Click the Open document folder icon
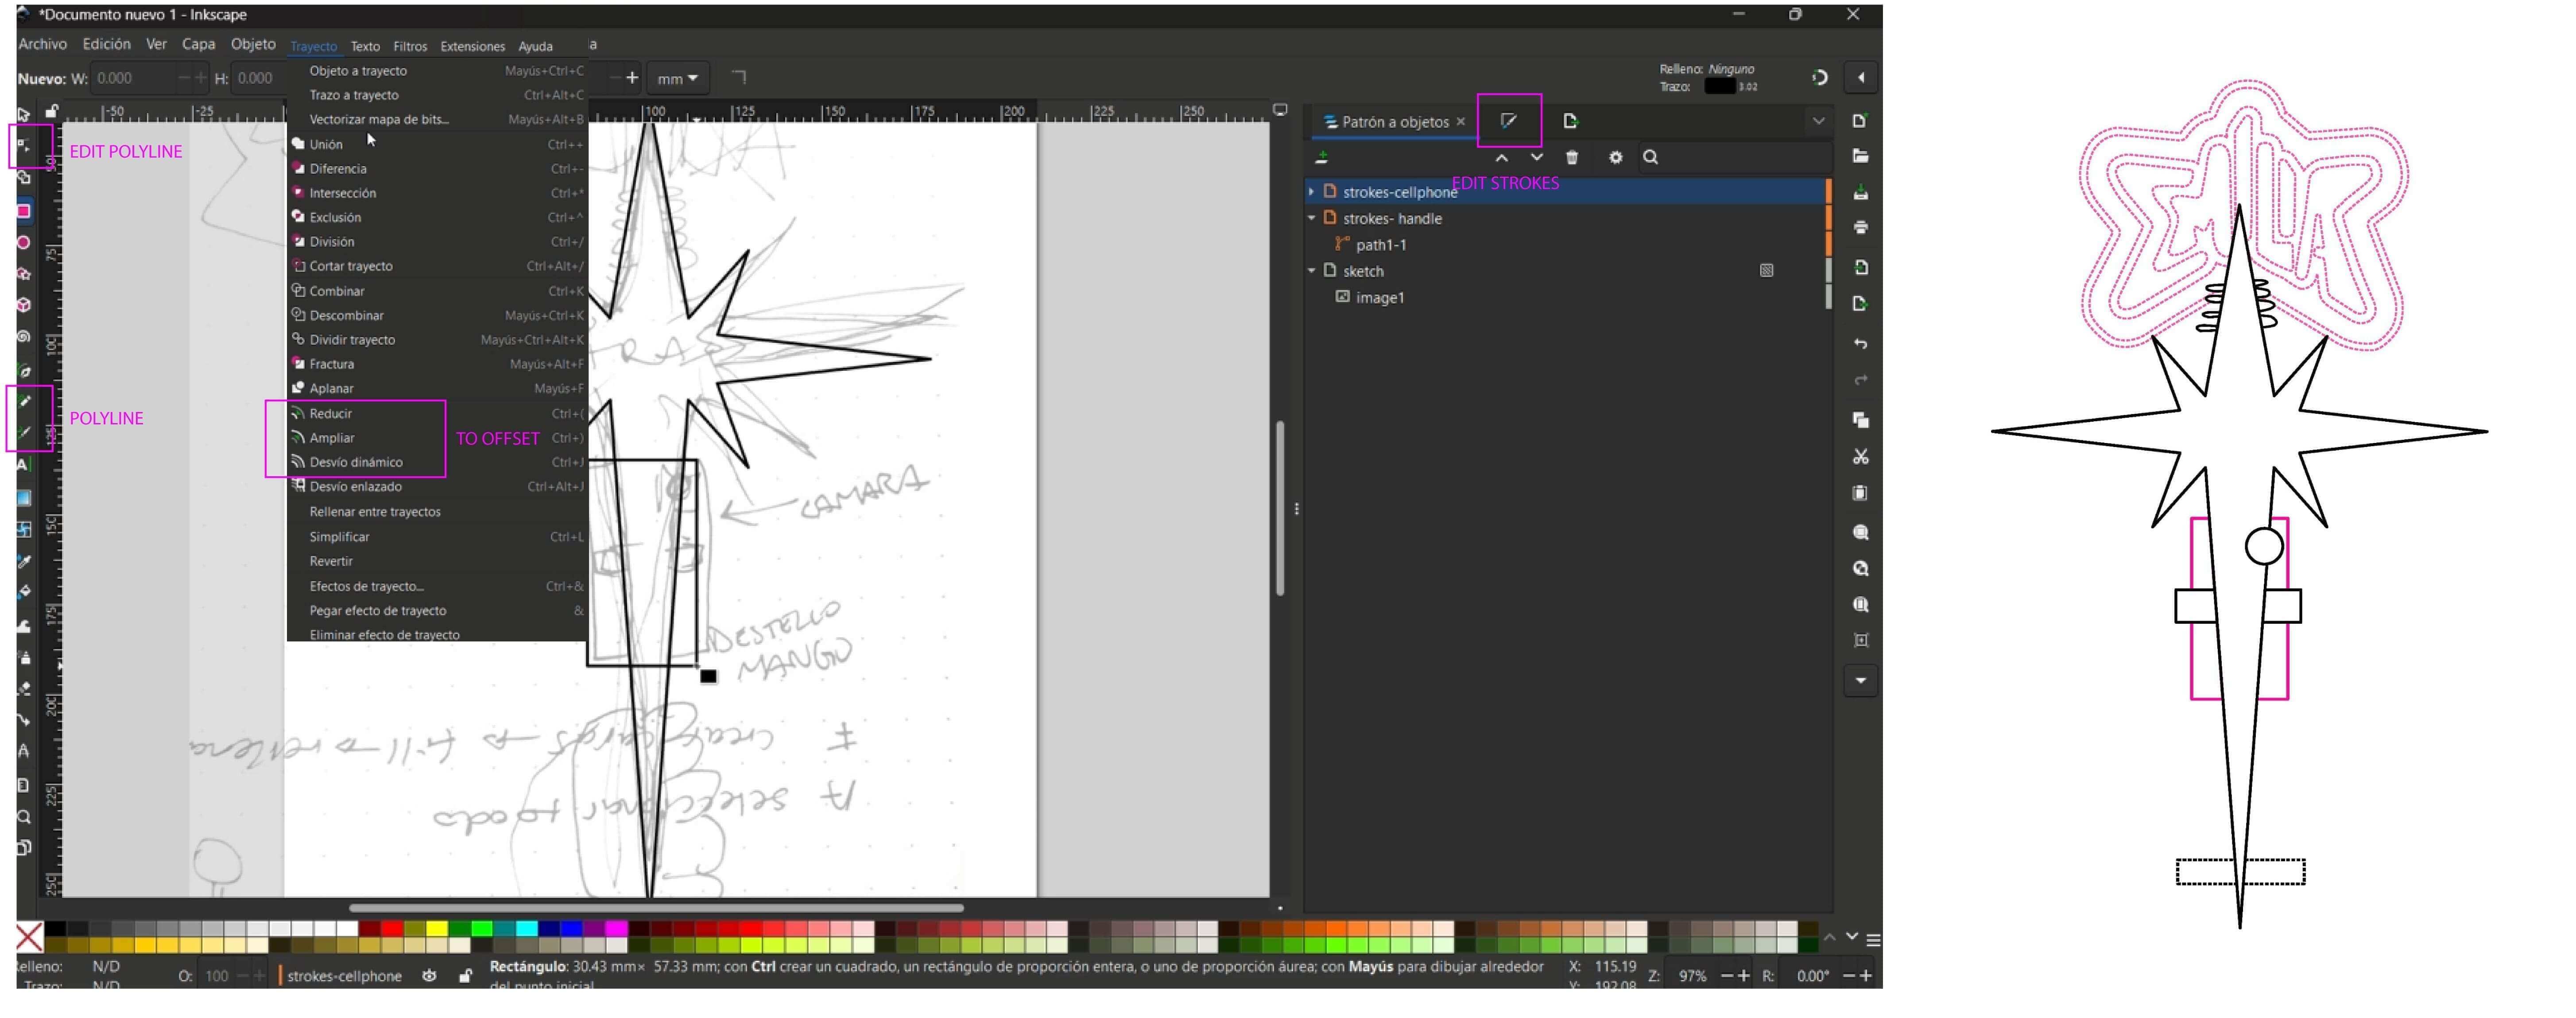 (x=1861, y=157)
